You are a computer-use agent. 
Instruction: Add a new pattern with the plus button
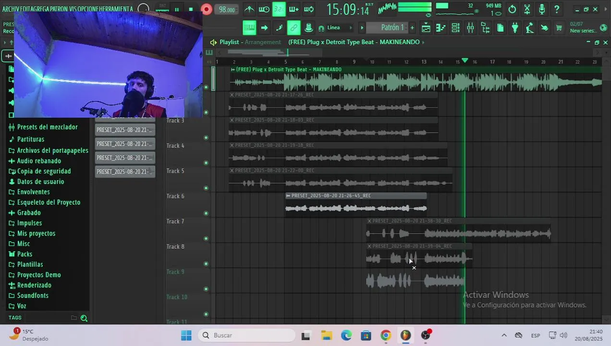[412, 28]
